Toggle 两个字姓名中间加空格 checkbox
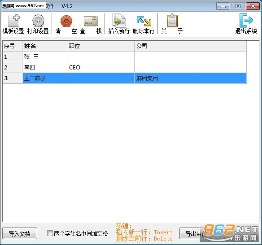Image resolution: width=262 pixels, height=245 pixels. [50, 233]
